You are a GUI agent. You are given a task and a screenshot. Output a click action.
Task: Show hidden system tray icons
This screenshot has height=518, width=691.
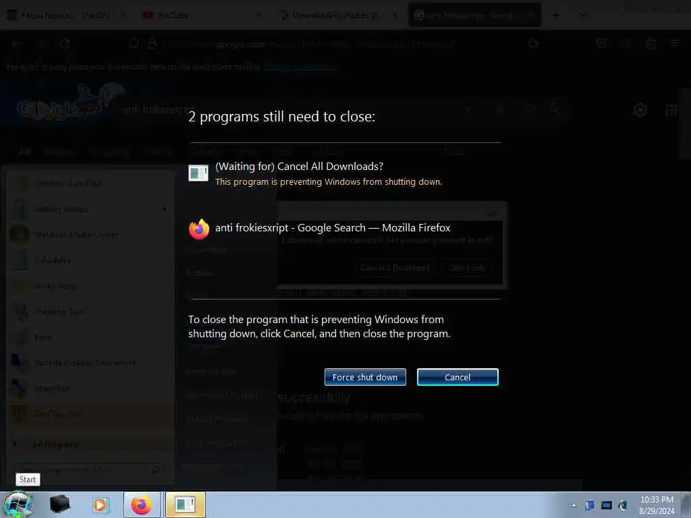coord(574,505)
